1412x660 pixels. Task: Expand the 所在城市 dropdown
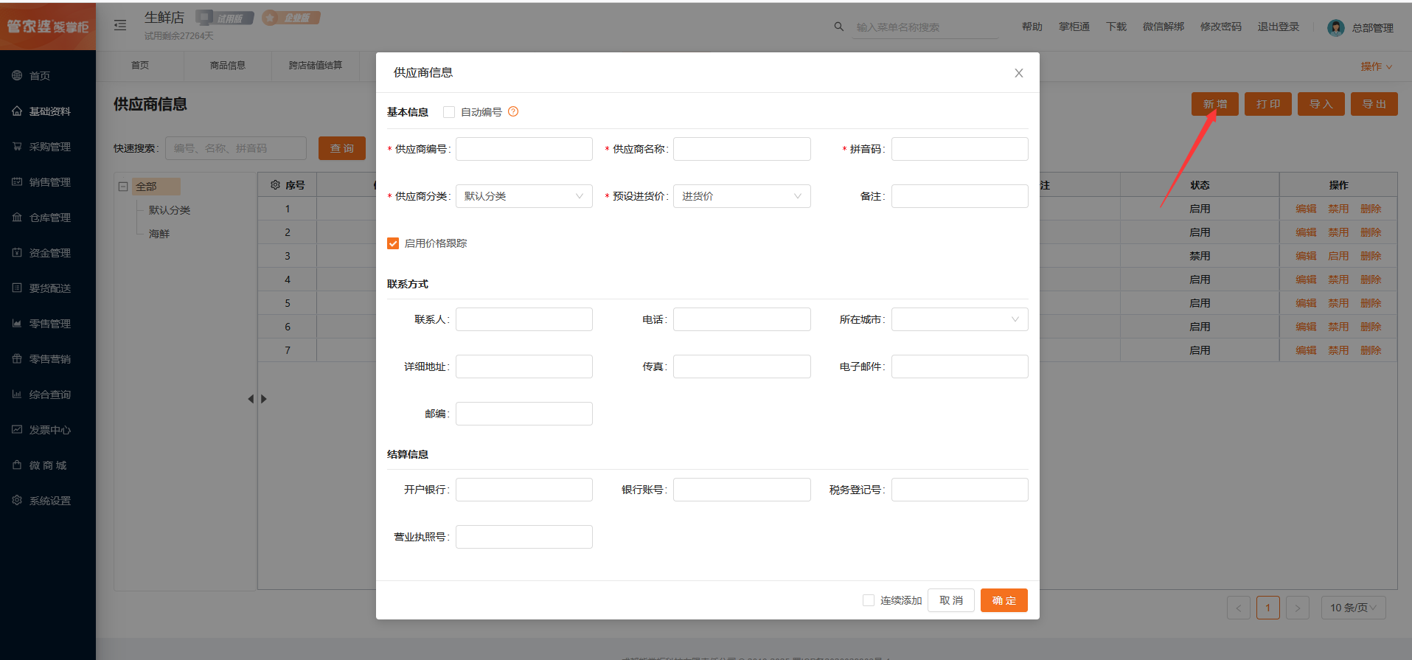point(959,319)
